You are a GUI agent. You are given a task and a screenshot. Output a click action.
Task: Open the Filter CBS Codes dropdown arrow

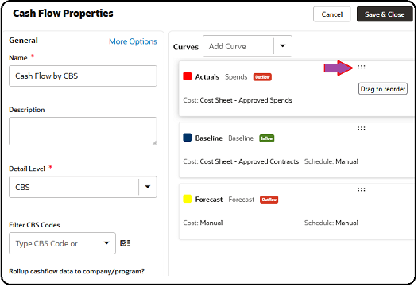click(x=106, y=243)
